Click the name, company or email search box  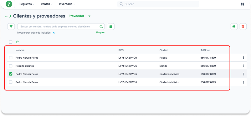coord(61,27)
